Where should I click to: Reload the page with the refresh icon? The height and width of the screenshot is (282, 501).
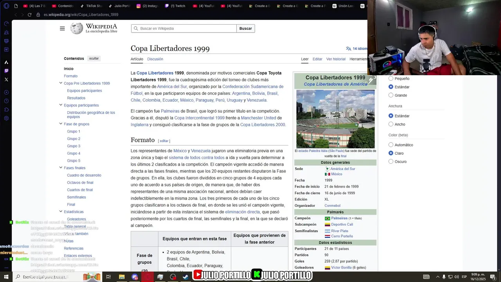click(29, 14)
